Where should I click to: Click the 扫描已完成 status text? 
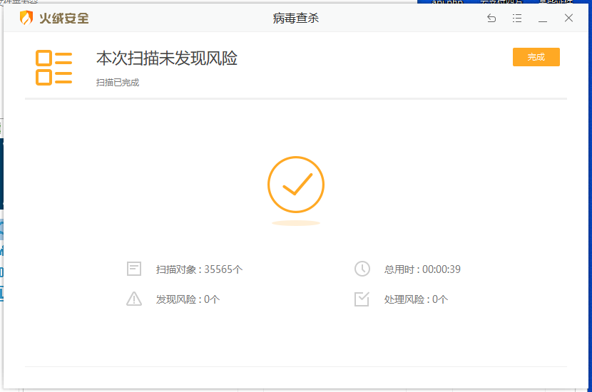(118, 83)
